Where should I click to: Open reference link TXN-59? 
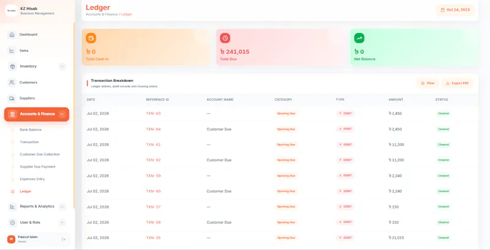[x=154, y=176]
